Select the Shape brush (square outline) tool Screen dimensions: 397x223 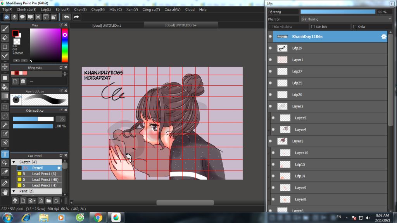click(5, 47)
